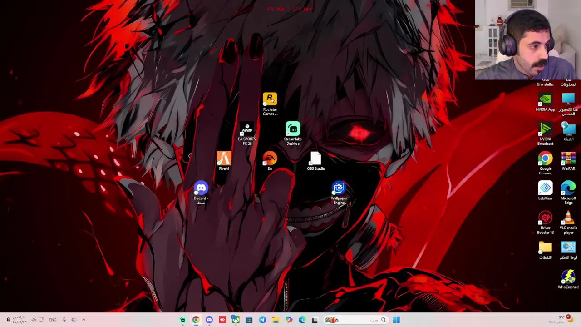Select the Driver Booster 13 desktop icon
Image resolution: width=581 pixels, height=327 pixels.
545,223
